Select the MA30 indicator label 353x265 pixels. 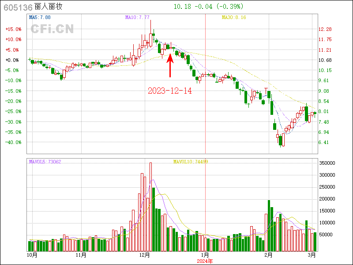(233, 17)
